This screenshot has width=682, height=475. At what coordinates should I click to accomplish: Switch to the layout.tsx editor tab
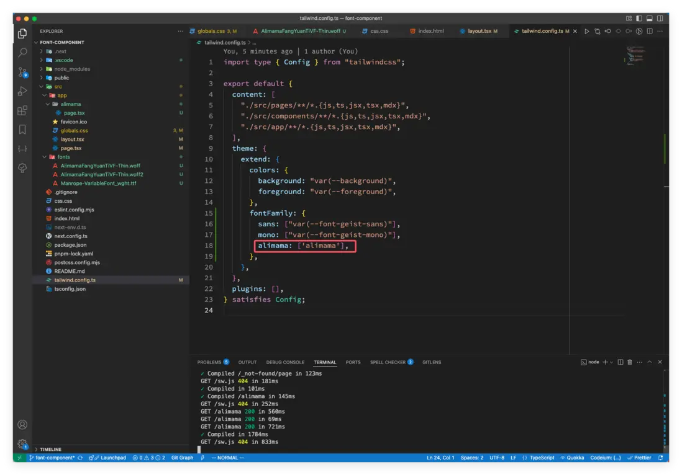tap(479, 31)
